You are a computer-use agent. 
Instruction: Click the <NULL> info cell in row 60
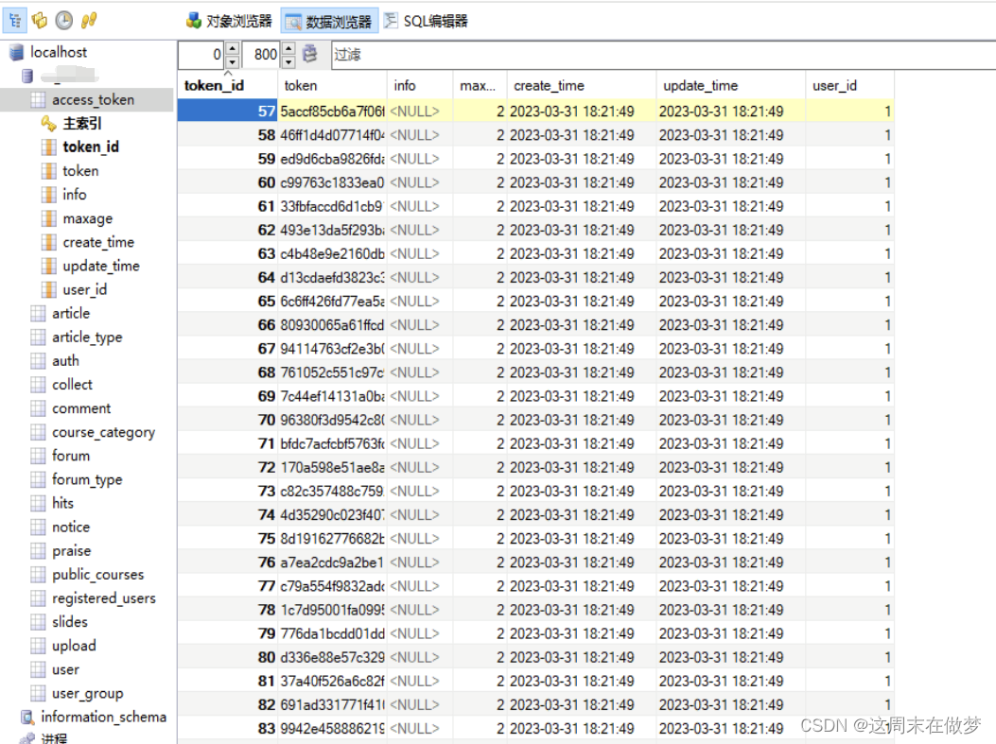(x=420, y=182)
